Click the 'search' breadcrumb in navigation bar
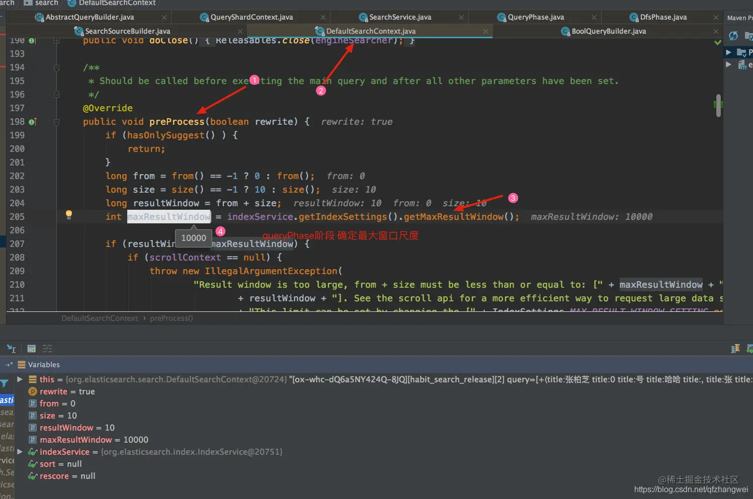 pyautogui.click(x=41, y=3)
